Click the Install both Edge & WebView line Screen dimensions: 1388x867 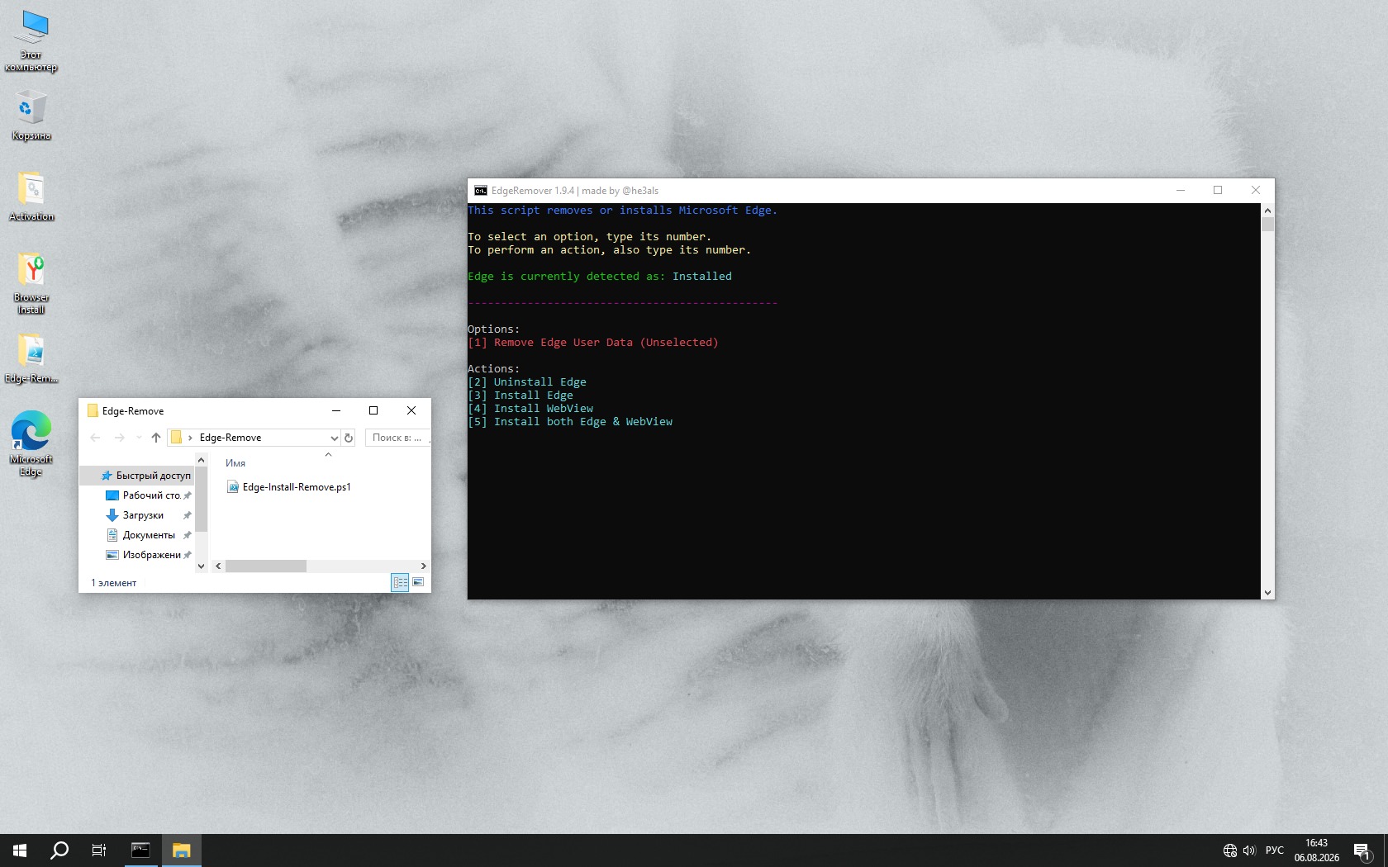[x=570, y=422]
